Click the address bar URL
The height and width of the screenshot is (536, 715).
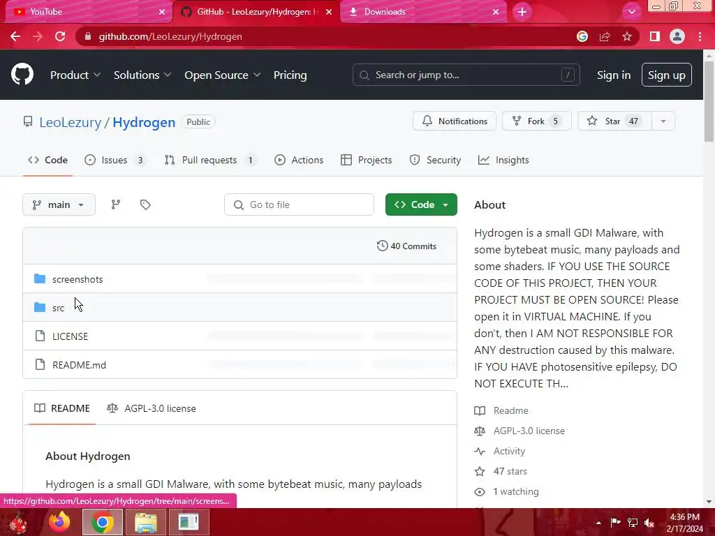(x=170, y=36)
